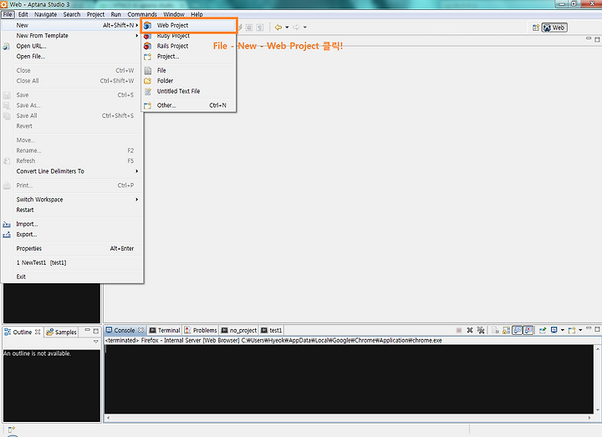Open the Search menu
602x437 pixels.
(x=72, y=14)
